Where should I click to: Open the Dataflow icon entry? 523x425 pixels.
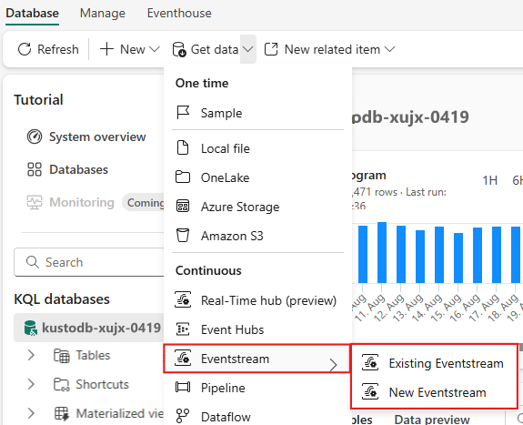[183, 416]
